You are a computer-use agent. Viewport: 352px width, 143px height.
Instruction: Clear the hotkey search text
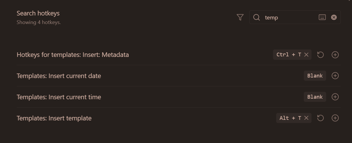point(334,17)
